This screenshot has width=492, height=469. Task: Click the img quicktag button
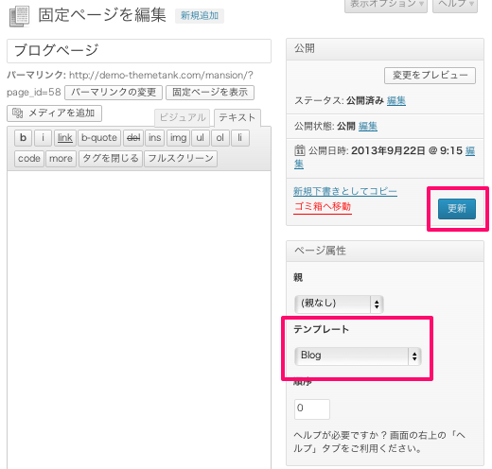pos(178,138)
